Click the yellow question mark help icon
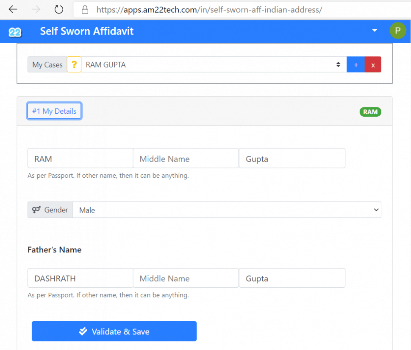The width and height of the screenshot is (411, 350). (x=74, y=64)
